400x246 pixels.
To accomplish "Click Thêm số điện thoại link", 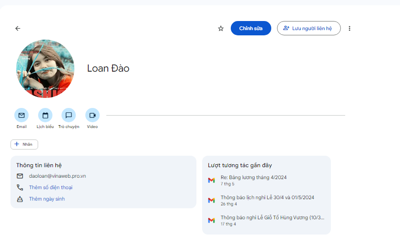I will tap(51, 187).
